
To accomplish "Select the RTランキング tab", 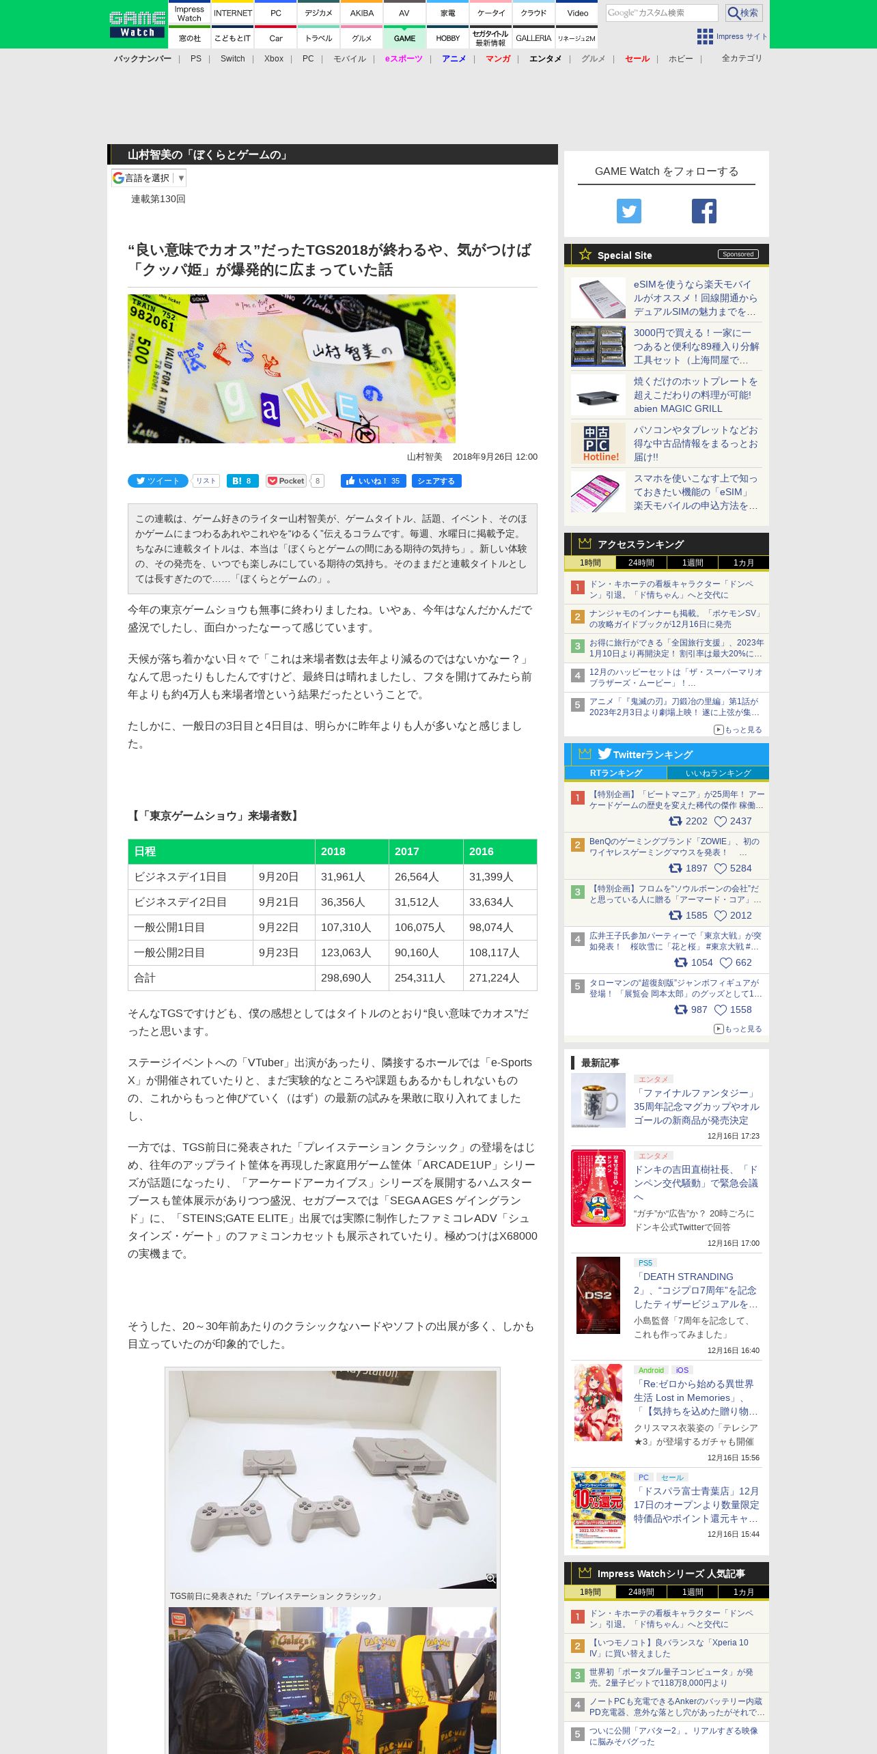I will click(x=615, y=773).
